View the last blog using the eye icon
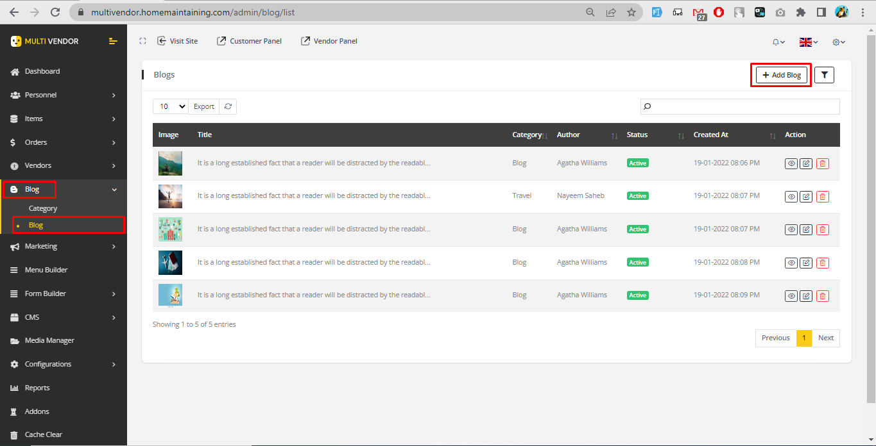Screen dimensions: 876x446 (x=791, y=296)
